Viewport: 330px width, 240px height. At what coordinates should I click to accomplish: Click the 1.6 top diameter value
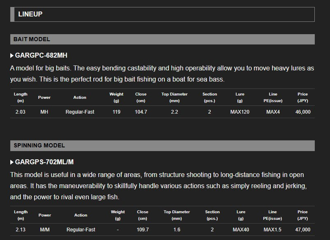tap(177, 230)
